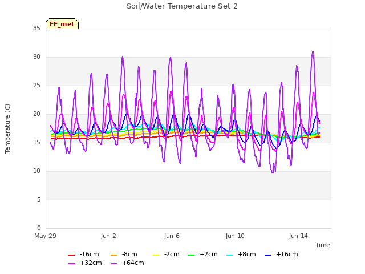Click the -8cm legend label
The width and height of the screenshot is (365, 274).
[129, 254]
